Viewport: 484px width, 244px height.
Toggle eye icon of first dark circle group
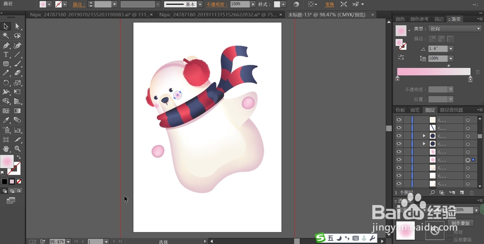pos(399,136)
